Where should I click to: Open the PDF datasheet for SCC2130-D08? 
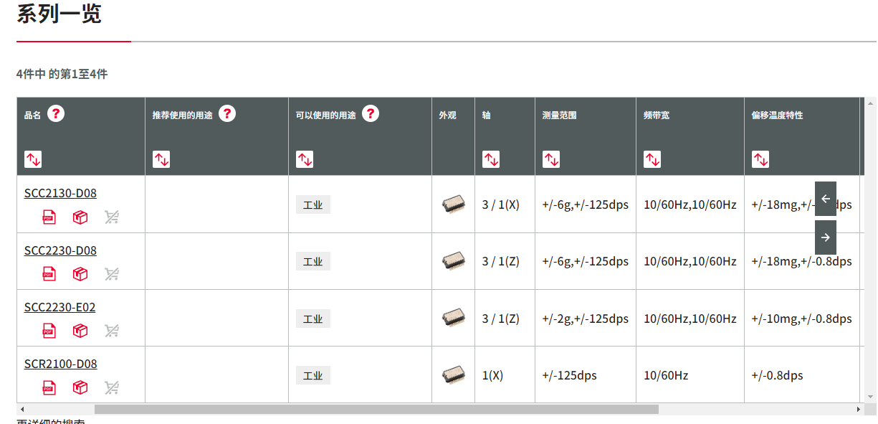tap(48, 217)
